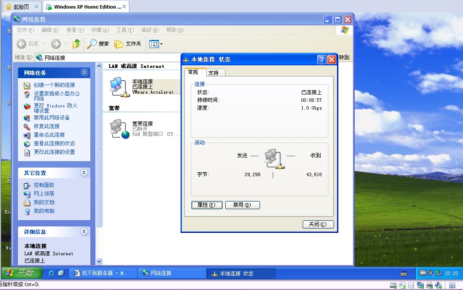Go up one folder level icon

(77, 44)
